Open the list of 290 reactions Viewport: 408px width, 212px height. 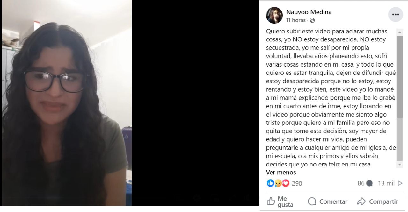(297, 183)
